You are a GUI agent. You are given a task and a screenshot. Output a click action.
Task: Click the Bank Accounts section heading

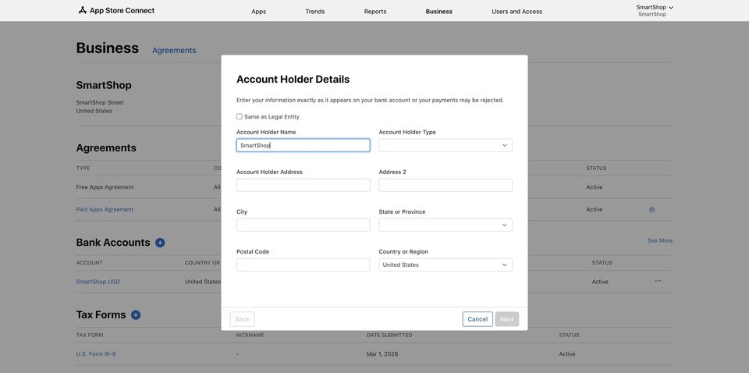pyautogui.click(x=112, y=243)
